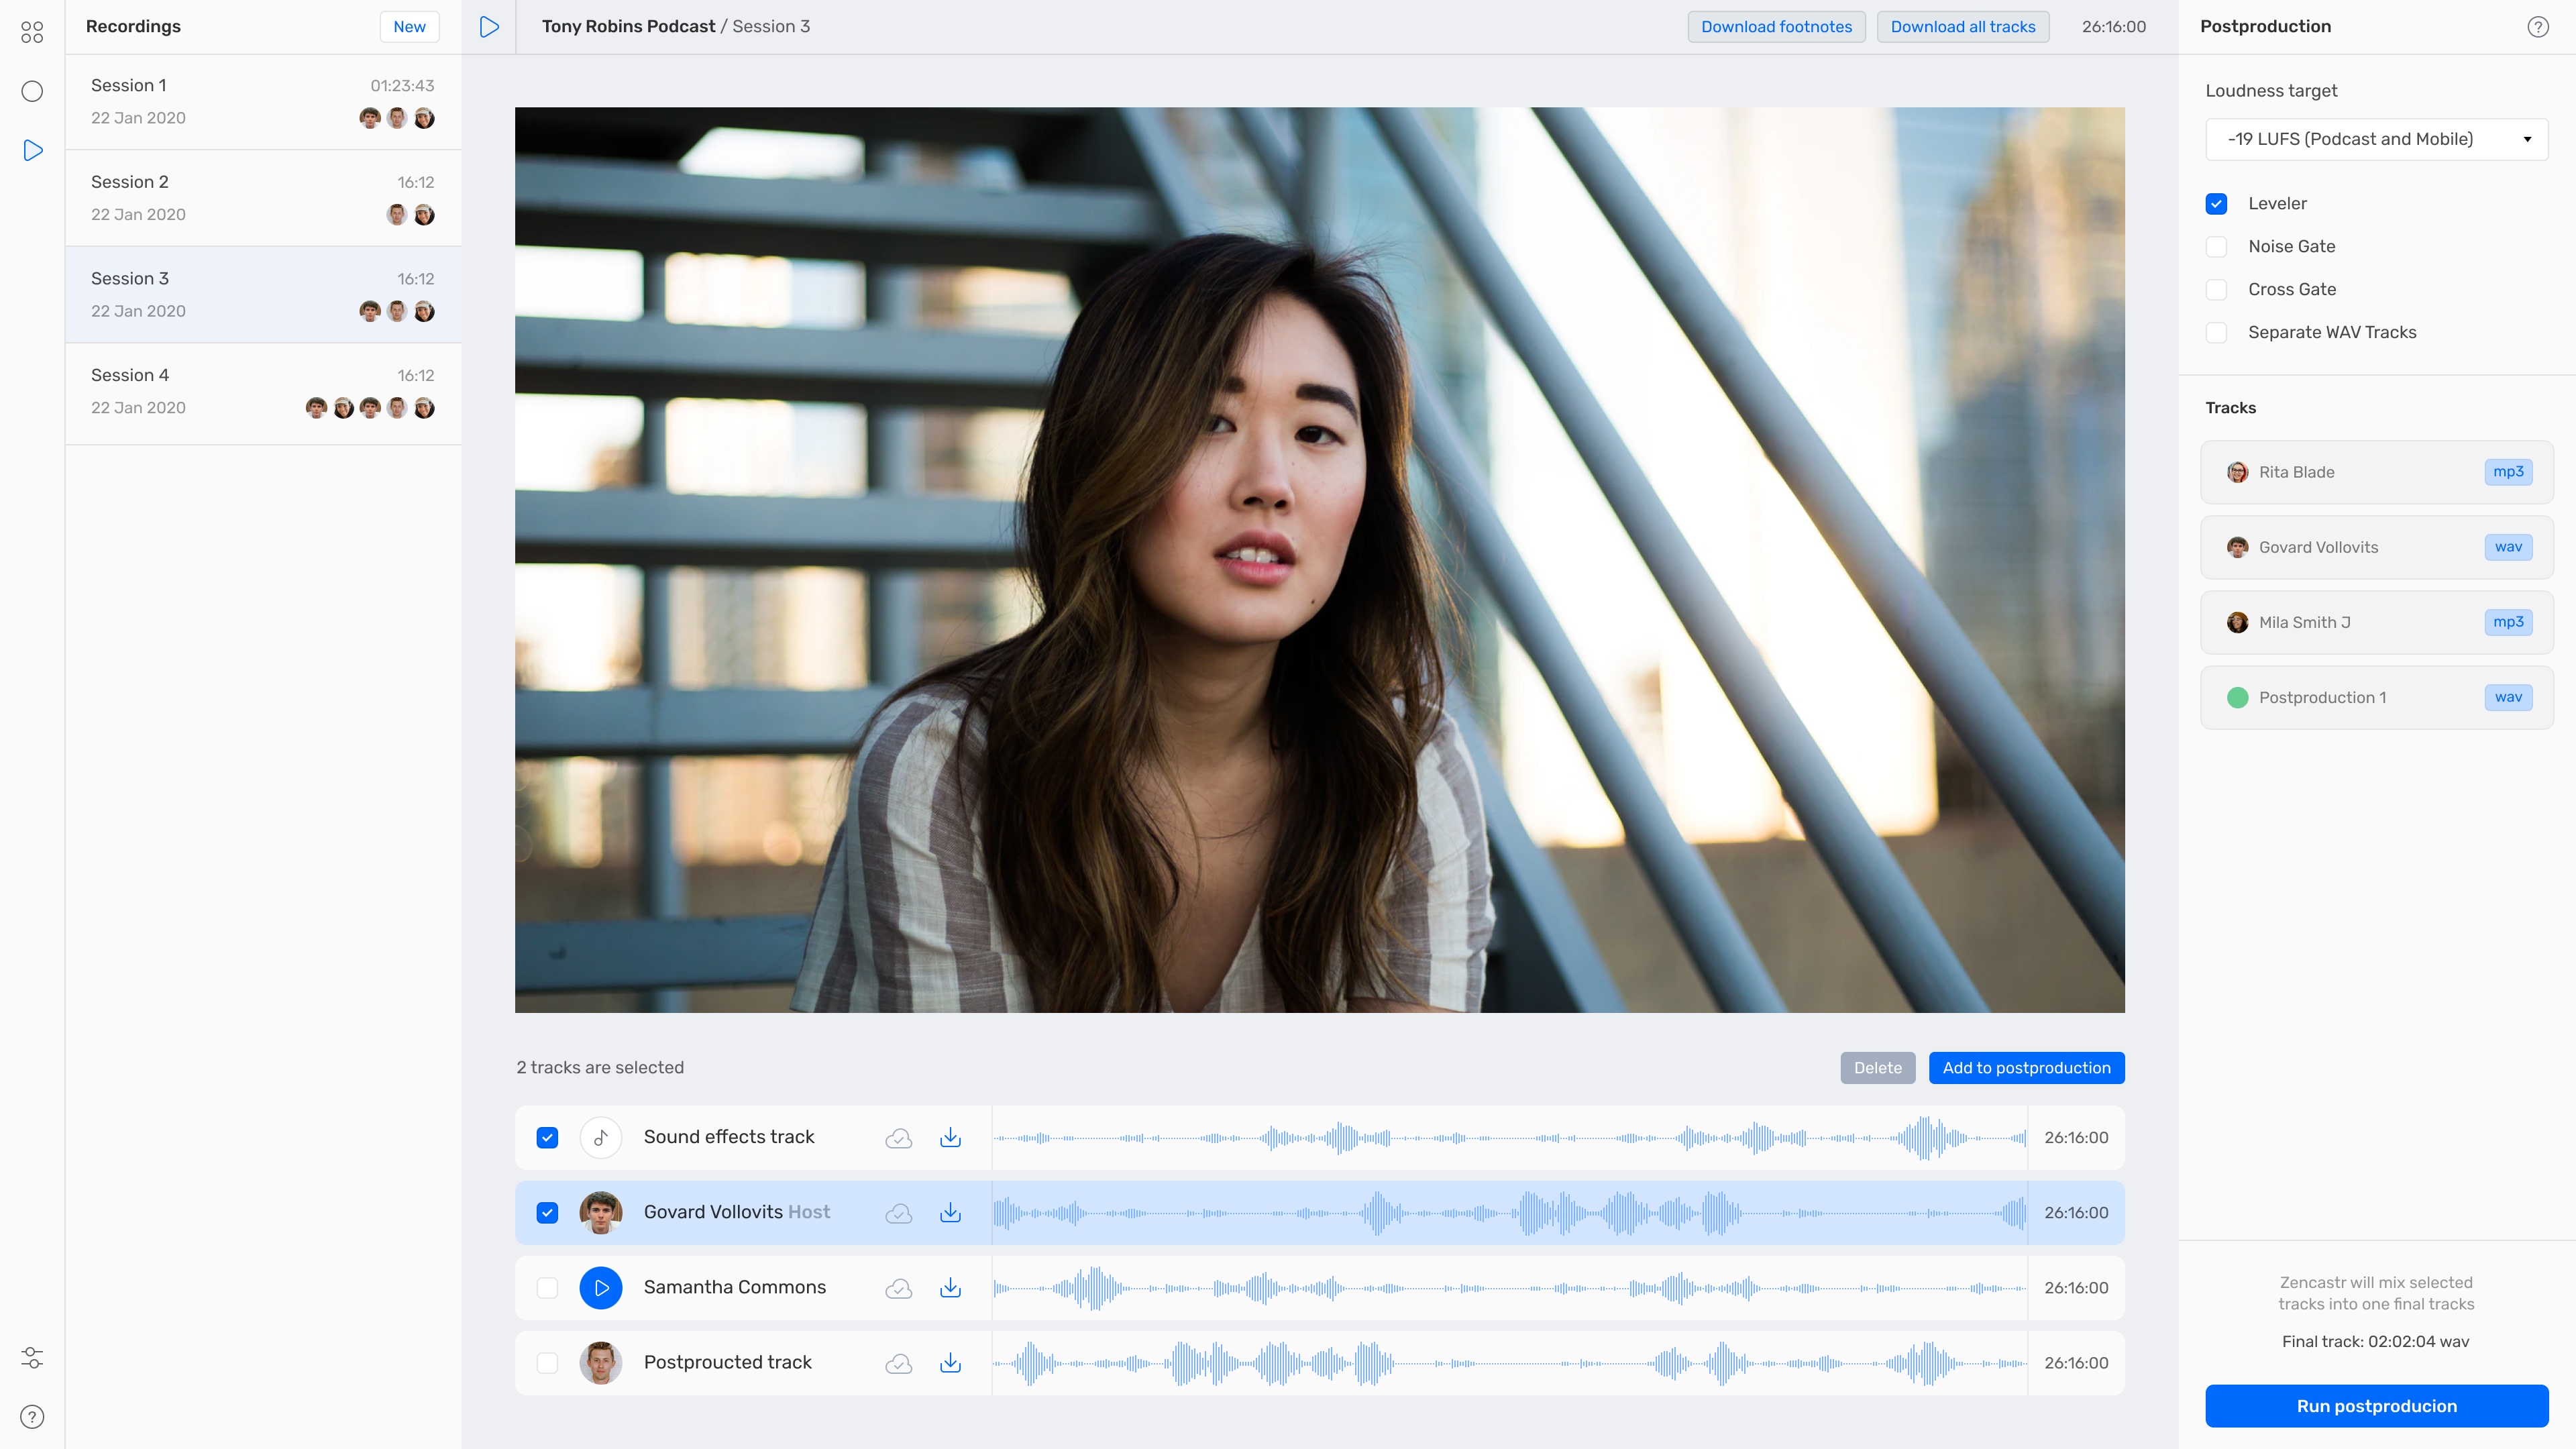Play the Samantha Commons track
Screen dimensions: 2576x1449
(601, 1288)
